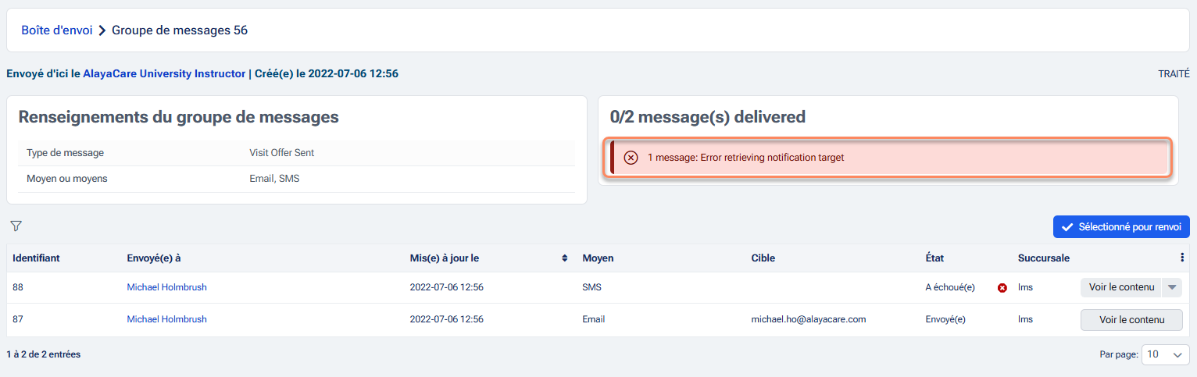1197x377 pixels.
Task: Click the Envoyé(e) à column header
Action: pyautogui.click(x=154, y=258)
